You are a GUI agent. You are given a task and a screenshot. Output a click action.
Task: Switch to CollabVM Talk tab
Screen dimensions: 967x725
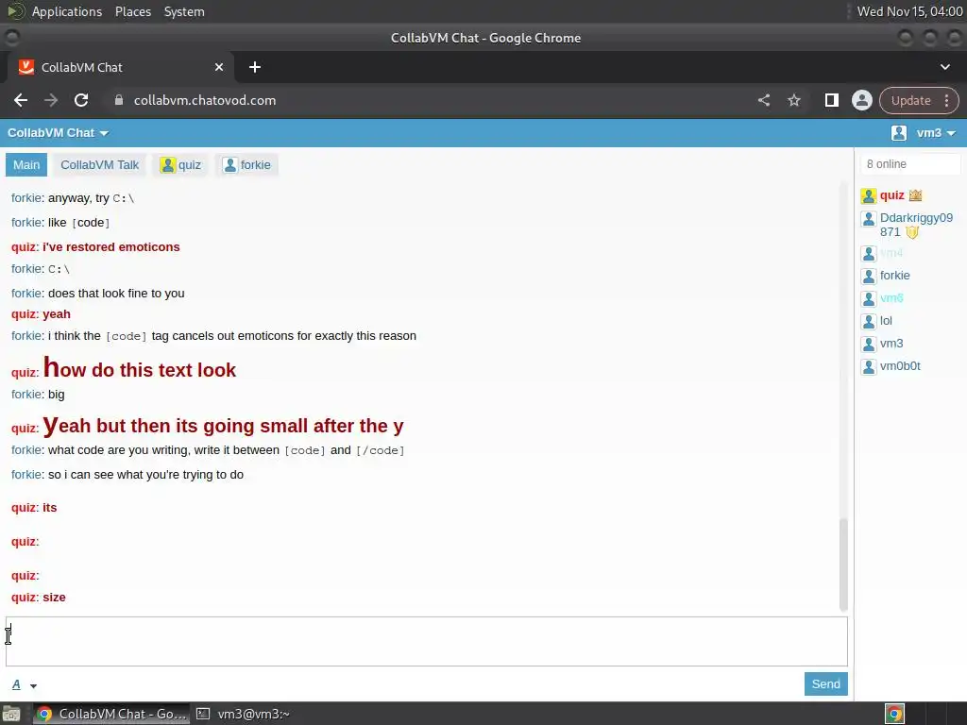(x=99, y=165)
